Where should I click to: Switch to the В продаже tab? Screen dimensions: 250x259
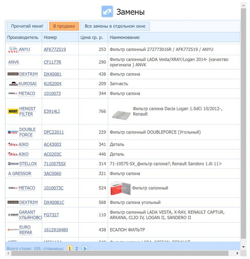coord(64,26)
